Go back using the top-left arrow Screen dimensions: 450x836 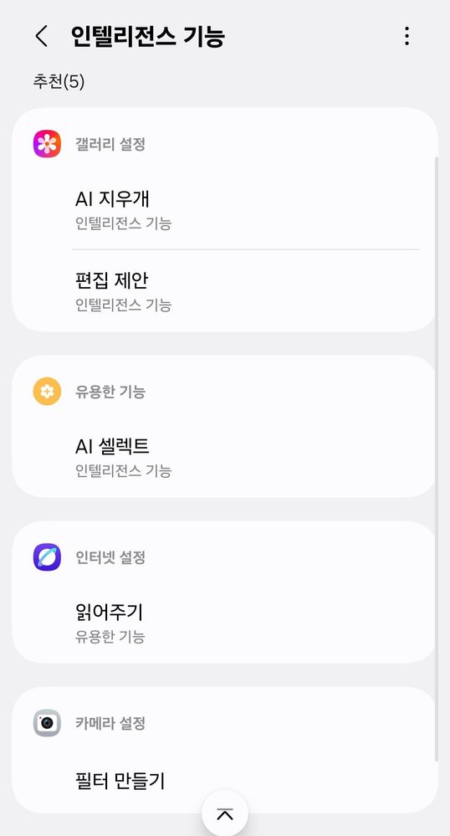point(41,36)
